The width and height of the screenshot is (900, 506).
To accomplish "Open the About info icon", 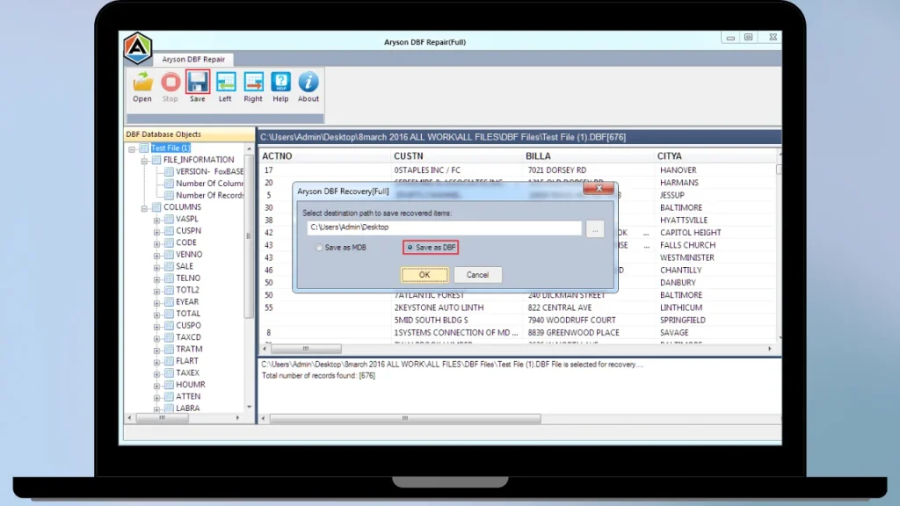I will (x=308, y=83).
